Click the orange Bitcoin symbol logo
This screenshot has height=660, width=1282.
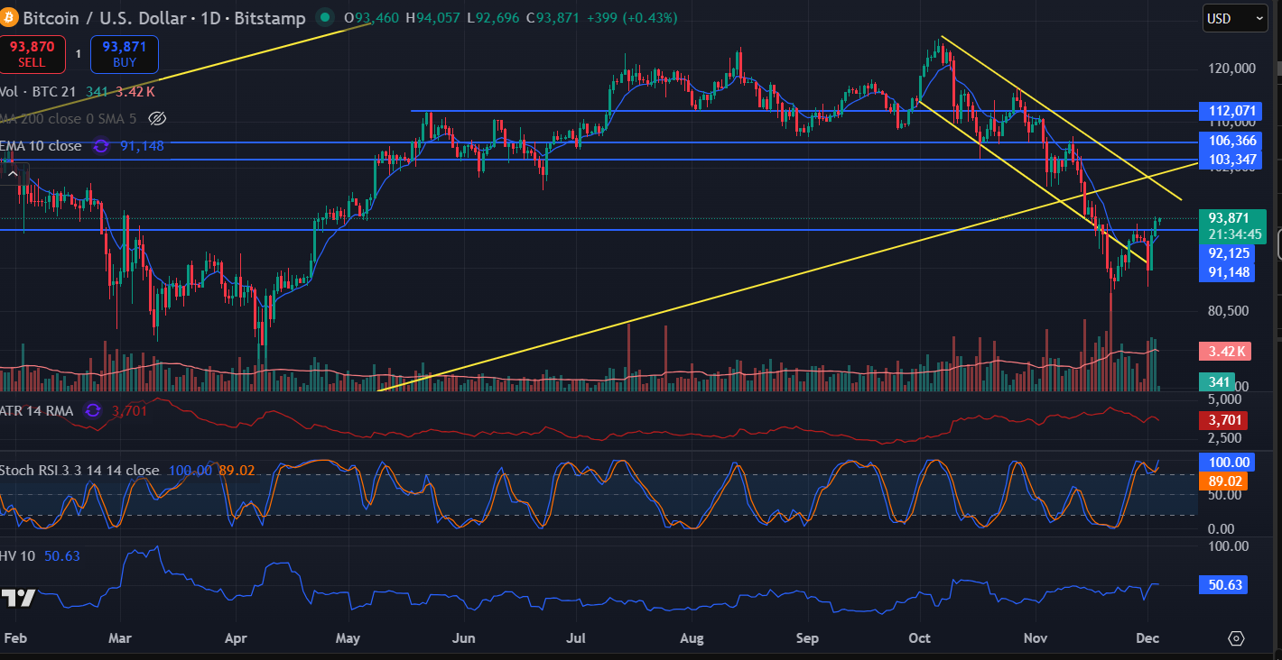[x=9, y=18]
